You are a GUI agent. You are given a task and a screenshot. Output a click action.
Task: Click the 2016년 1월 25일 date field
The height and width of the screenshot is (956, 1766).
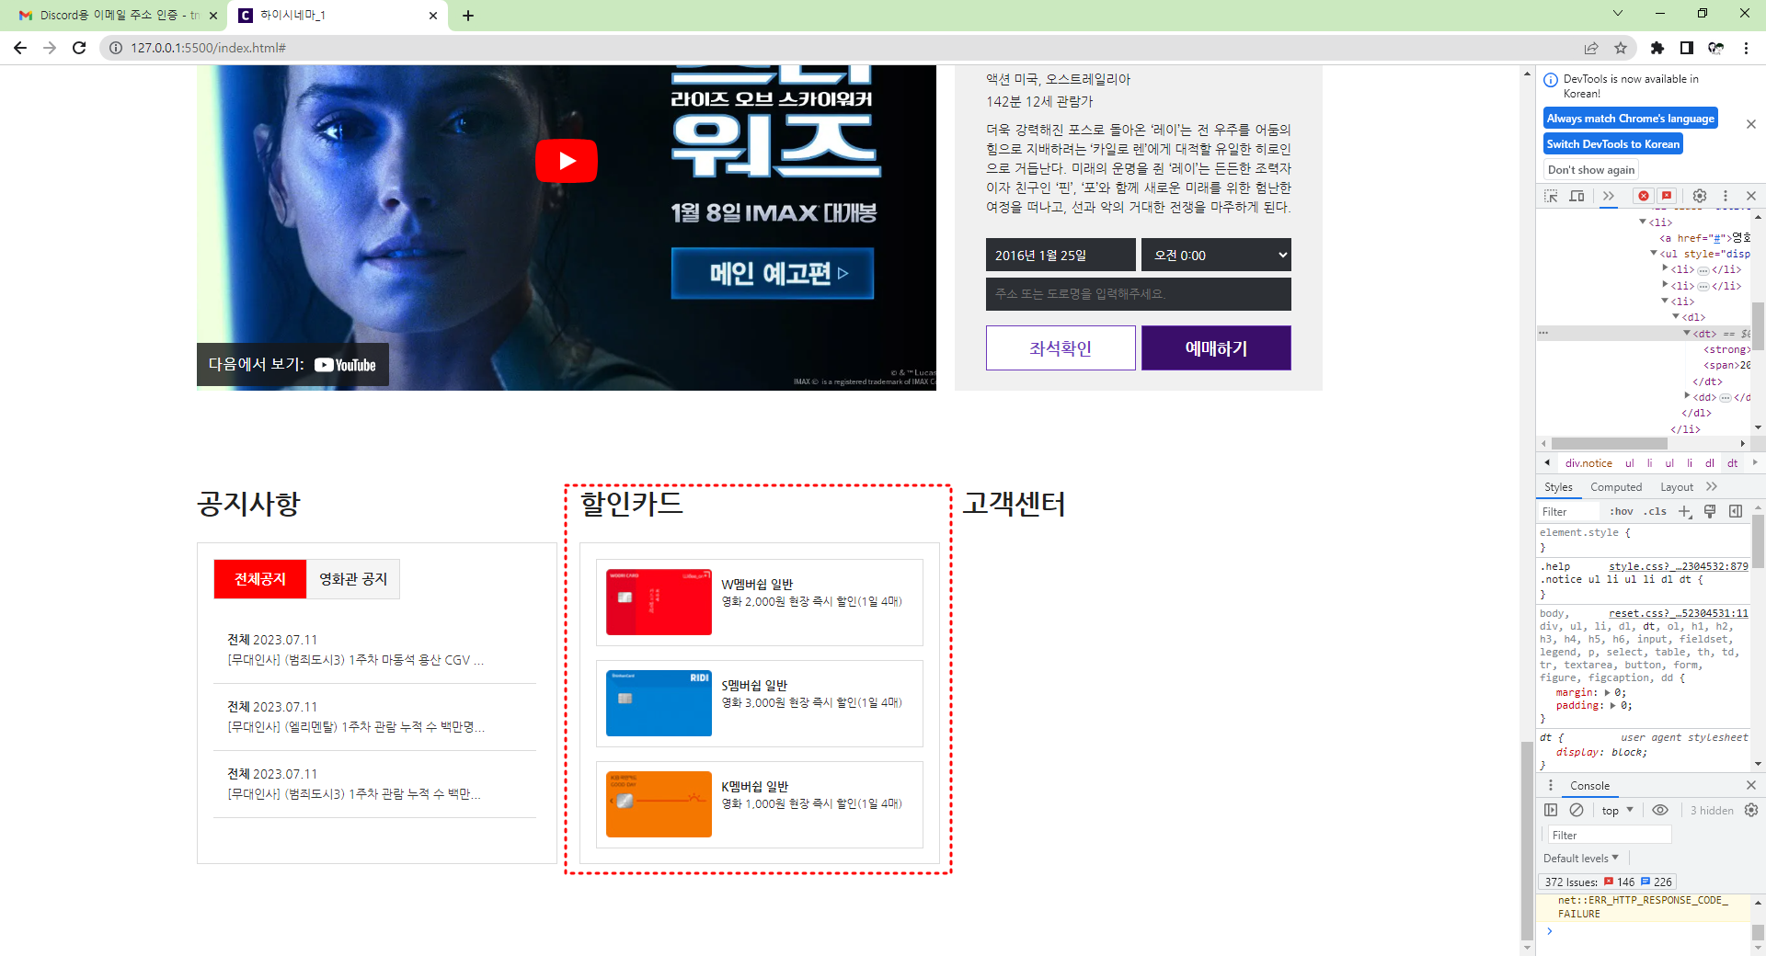click(1061, 256)
